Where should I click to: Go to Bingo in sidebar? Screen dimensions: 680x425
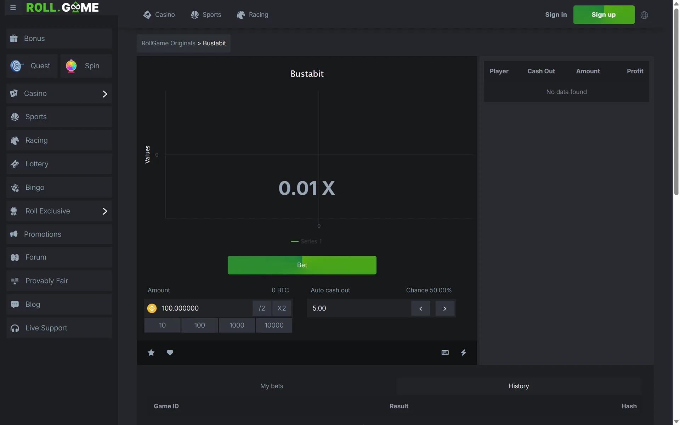click(59, 188)
